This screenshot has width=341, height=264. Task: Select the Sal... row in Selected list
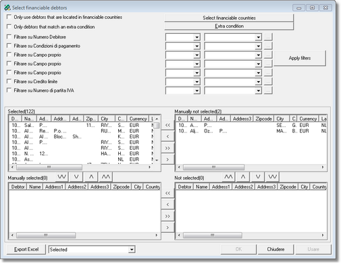[x=81, y=125]
